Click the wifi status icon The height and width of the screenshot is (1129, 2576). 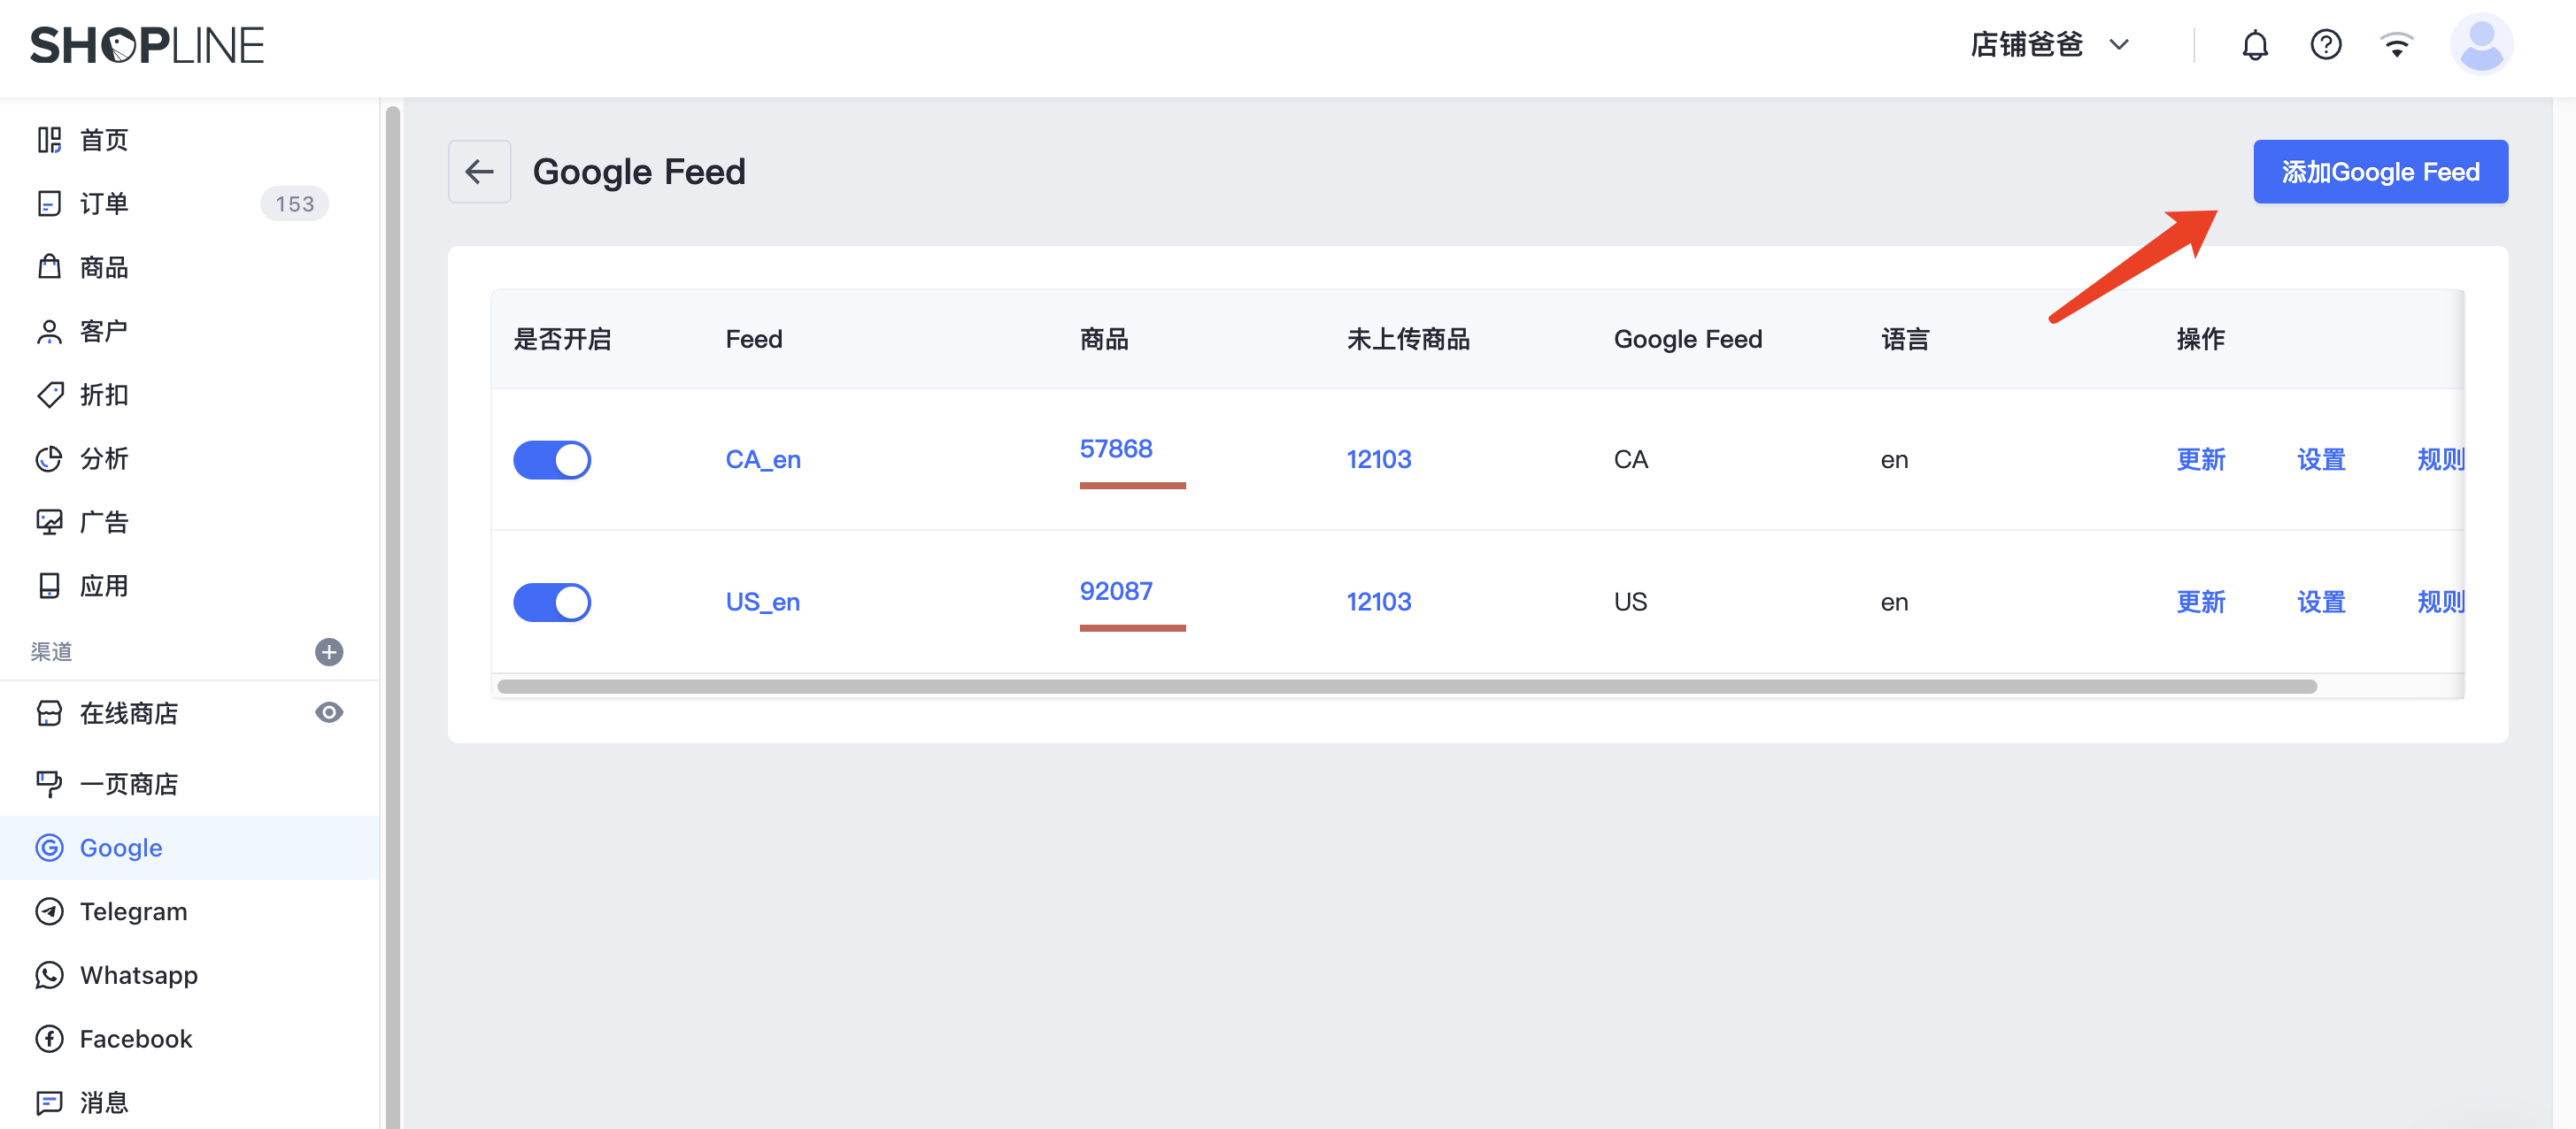[2397, 45]
